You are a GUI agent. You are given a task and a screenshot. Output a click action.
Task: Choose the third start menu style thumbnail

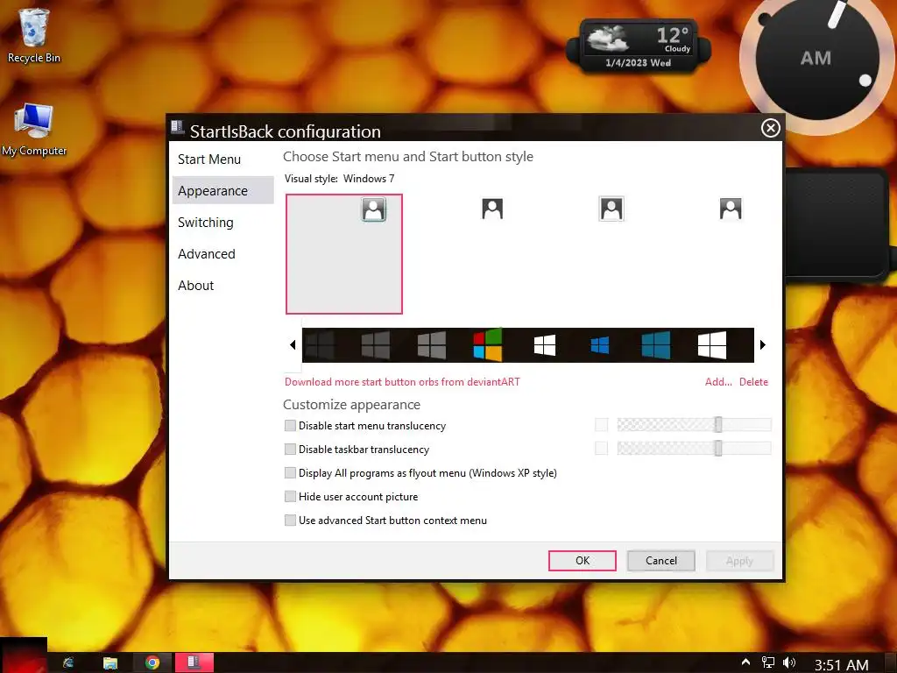[611, 209]
